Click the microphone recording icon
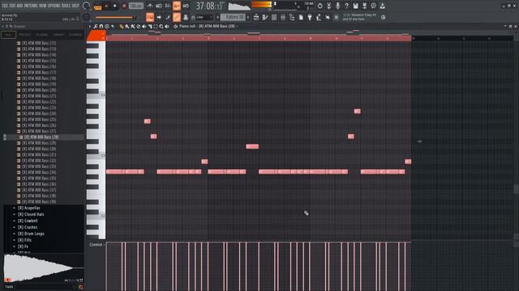519x291 pixels. [337, 6]
